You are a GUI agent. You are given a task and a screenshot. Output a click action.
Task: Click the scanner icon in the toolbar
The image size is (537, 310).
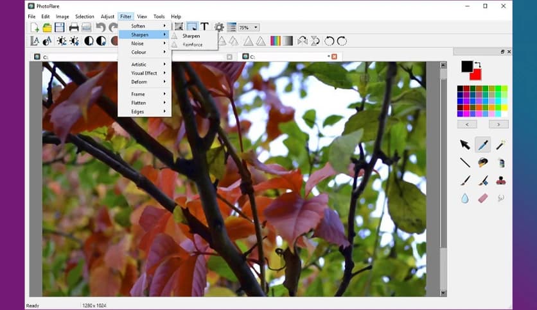coord(86,28)
